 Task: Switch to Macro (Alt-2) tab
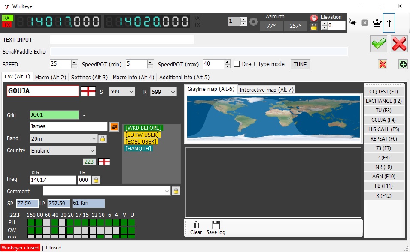[x=51, y=78]
